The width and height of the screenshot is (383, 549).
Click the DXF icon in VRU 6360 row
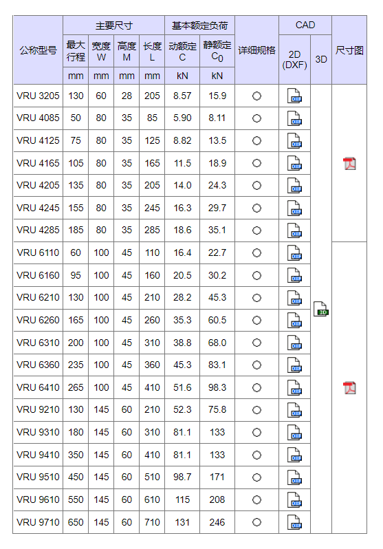click(294, 365)
